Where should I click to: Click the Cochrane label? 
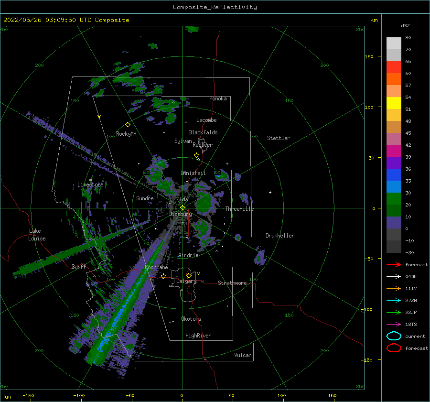point(156,267)
